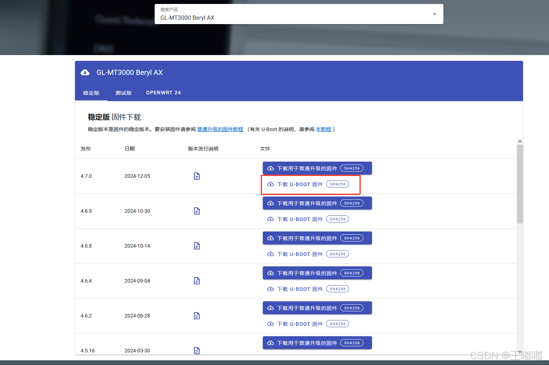Open release notes icon for version 4.6.4
This screenshot has width=549, height=365.
pyautogui.click(x=197, y=281)
